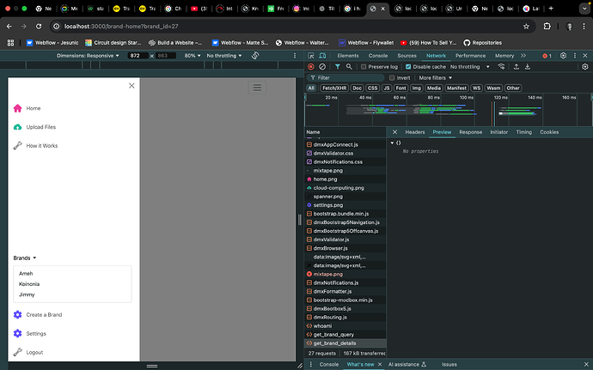This screenshot has height=370, width=593.
Task: Filter requests by JS type
Action: pyautogui.click(x=387, y=88)
